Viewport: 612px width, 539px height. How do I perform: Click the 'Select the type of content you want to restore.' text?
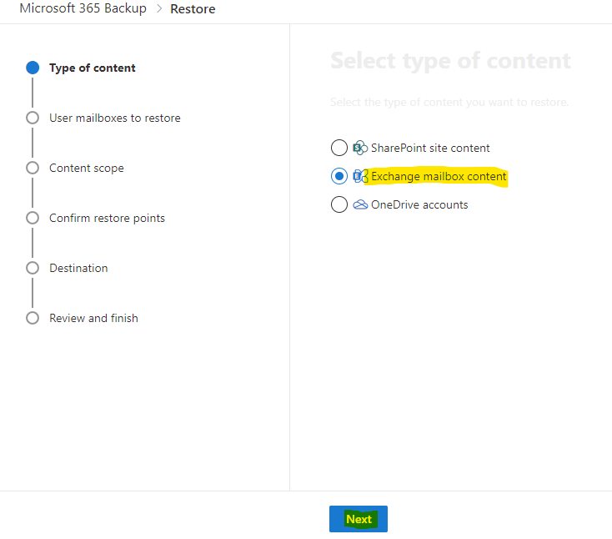coord(449,103)
